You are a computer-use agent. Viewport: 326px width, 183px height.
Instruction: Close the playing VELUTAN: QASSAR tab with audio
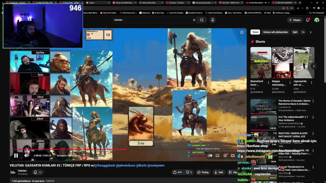pos(269,3)
